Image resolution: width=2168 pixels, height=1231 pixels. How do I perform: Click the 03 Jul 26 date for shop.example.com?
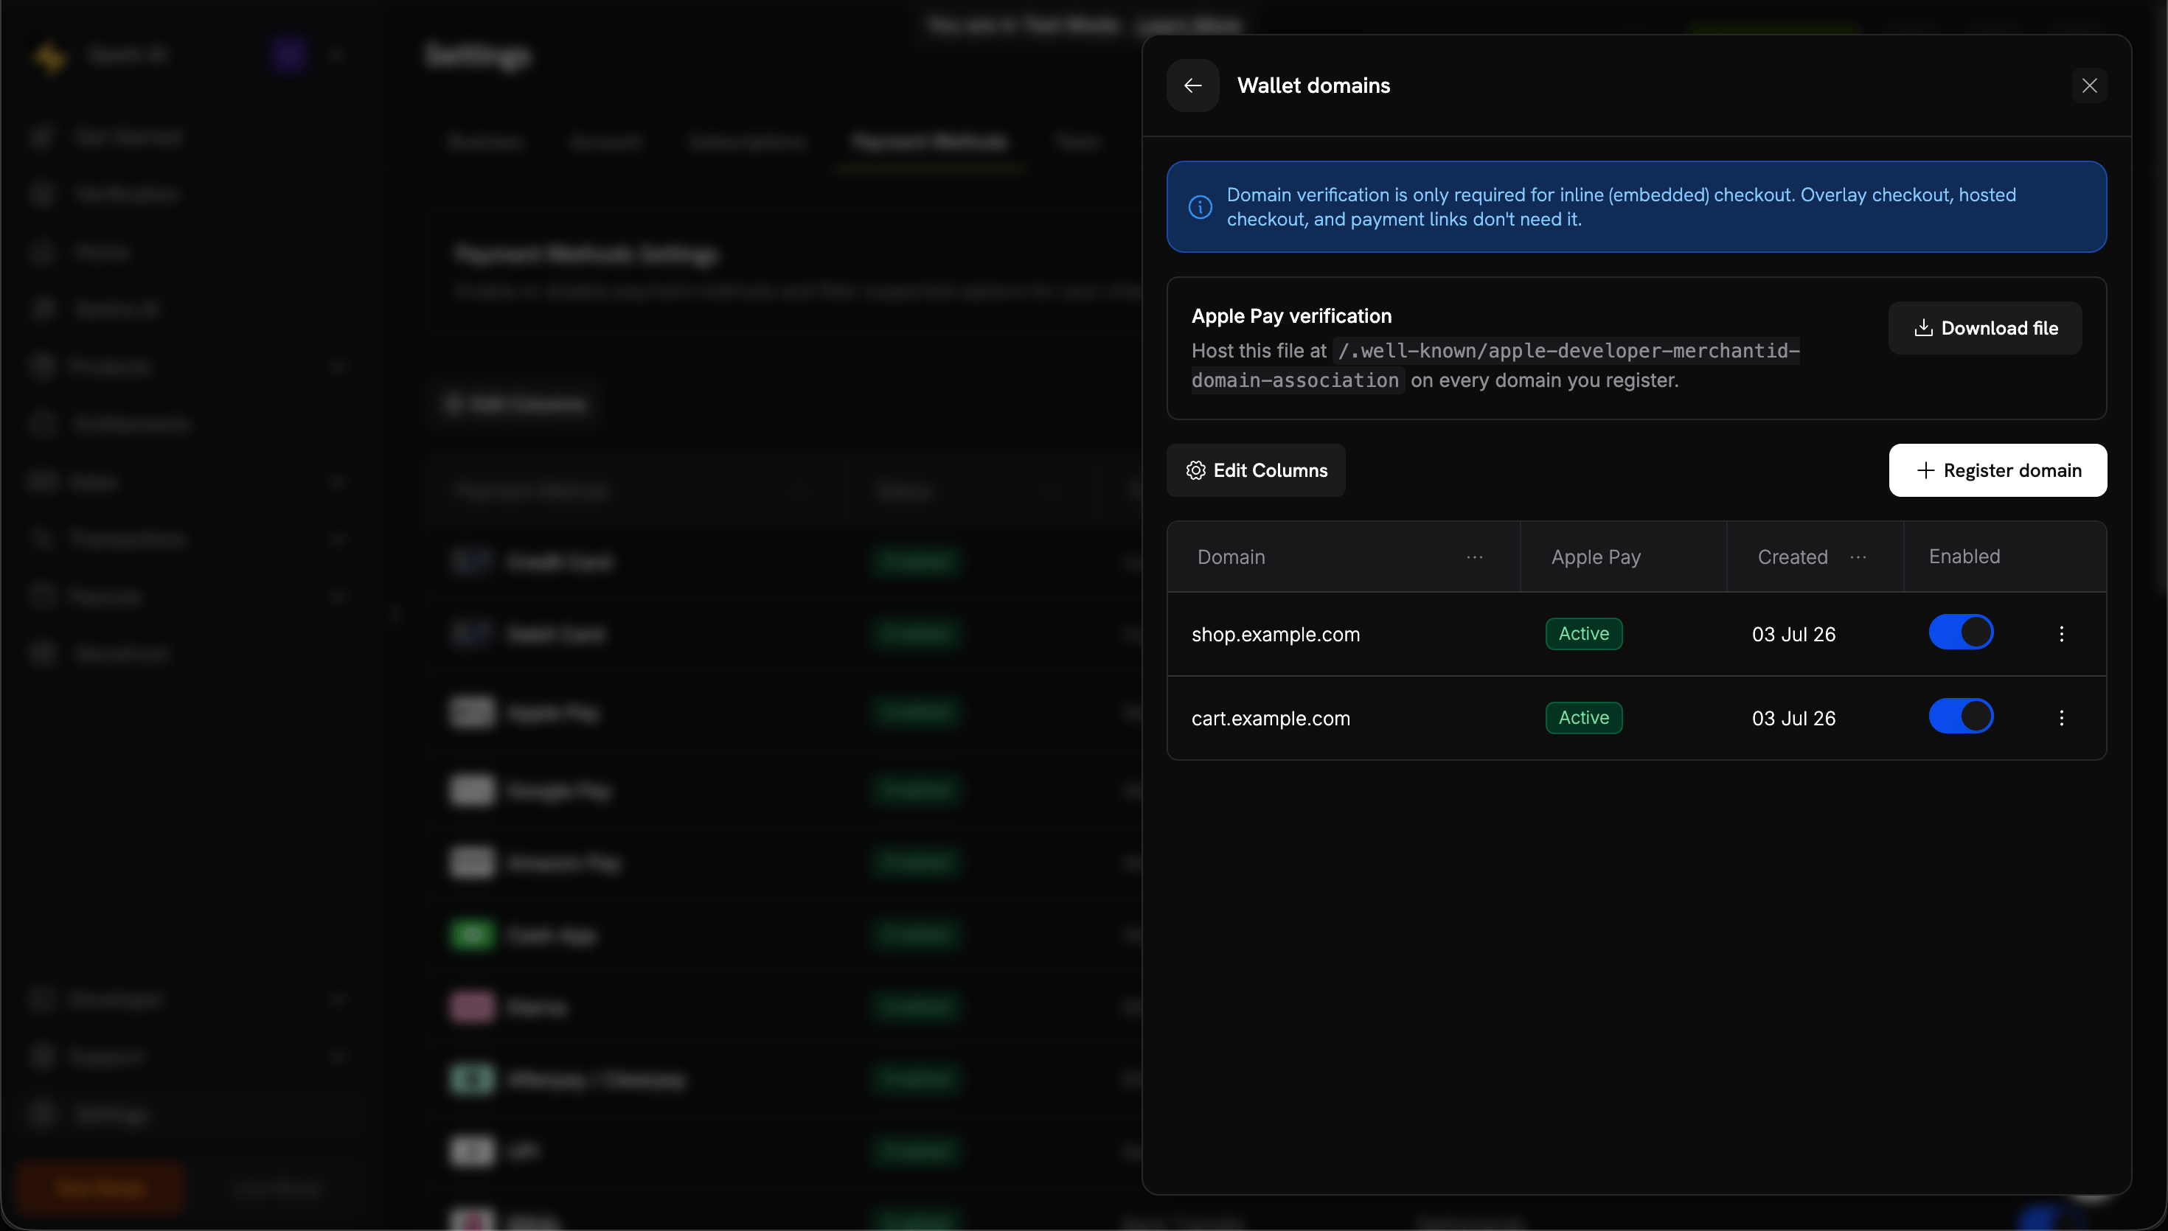point(1793,634)
